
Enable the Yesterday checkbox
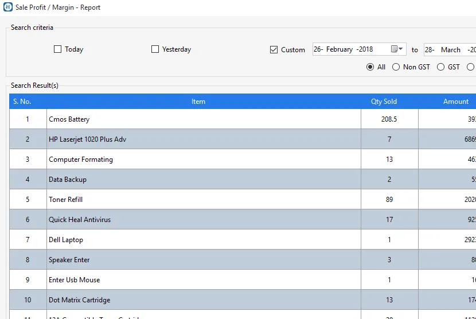tap(155, 49)
